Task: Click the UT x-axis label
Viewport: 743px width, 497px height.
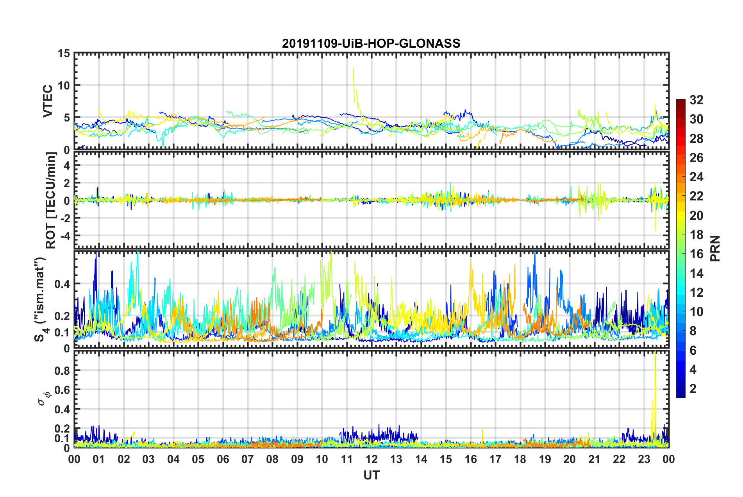Action: click(x=371, y=475)
